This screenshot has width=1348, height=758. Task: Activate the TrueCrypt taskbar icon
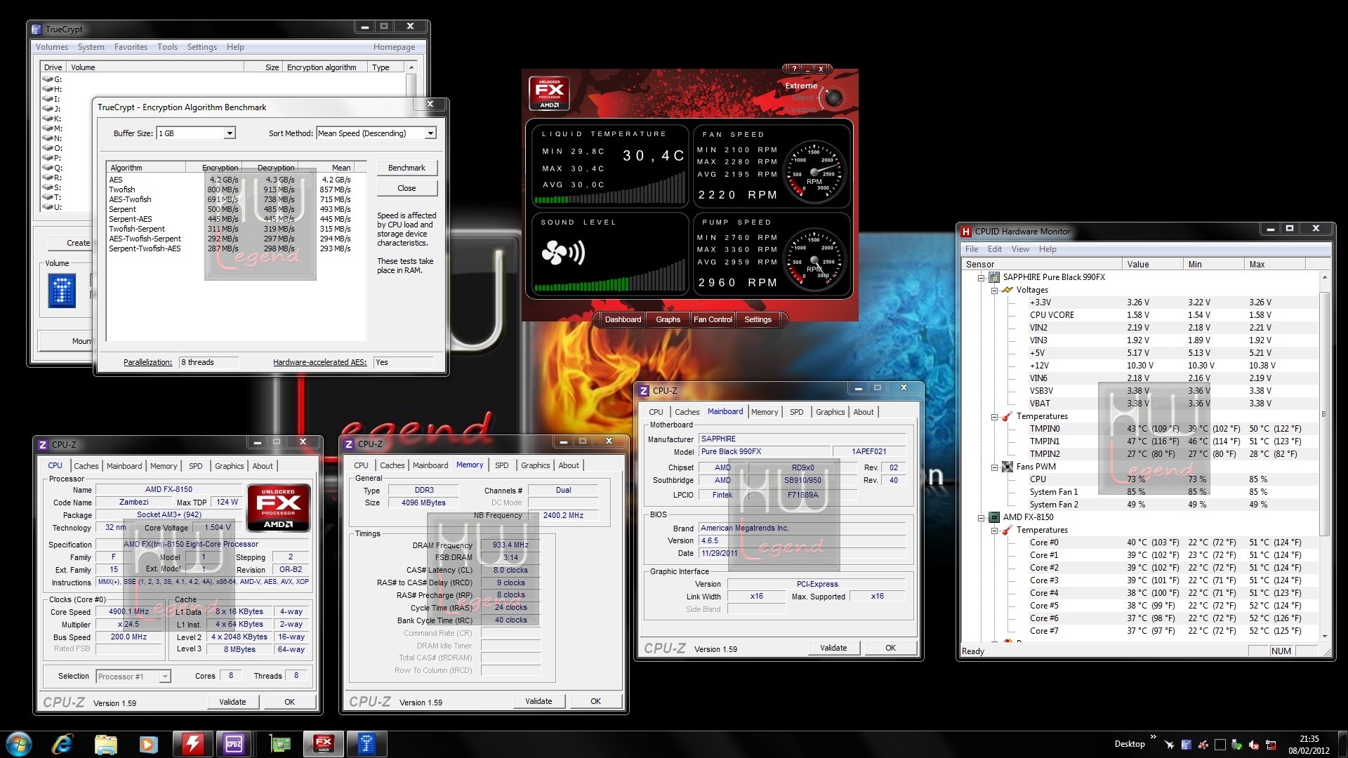366,743
